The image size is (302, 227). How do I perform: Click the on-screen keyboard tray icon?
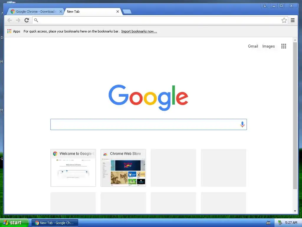click(268, 223)
